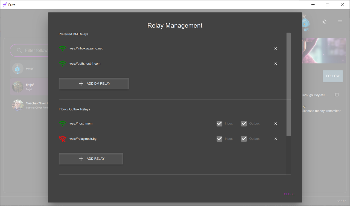Click the Inbox / Outbox Relays heading
350x206 pixels.
[74, 109]
